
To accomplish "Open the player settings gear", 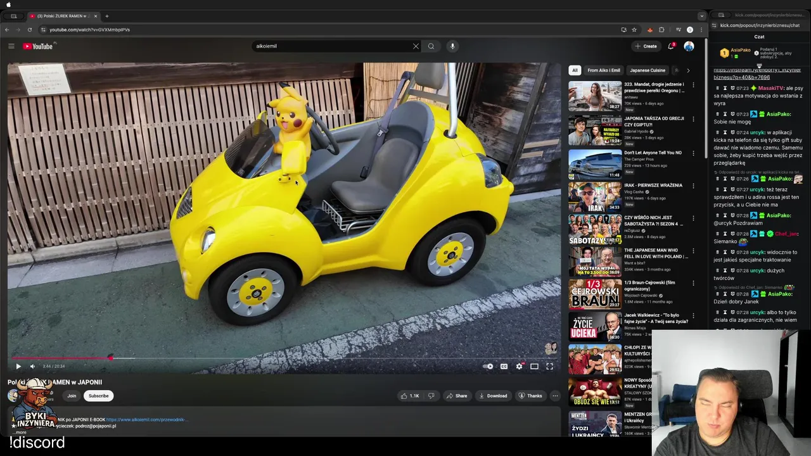I will pos(519,366).
